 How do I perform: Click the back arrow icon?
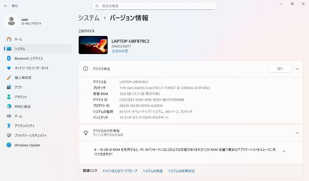point(6,6)
